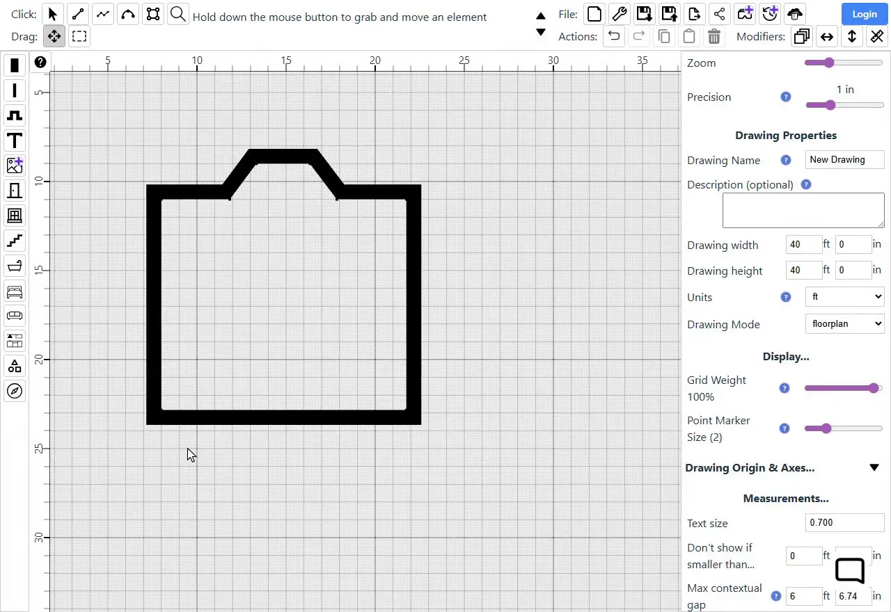Adjust the Zoom slider
This screenshot has height=612, width=891.
click(844, 63)
